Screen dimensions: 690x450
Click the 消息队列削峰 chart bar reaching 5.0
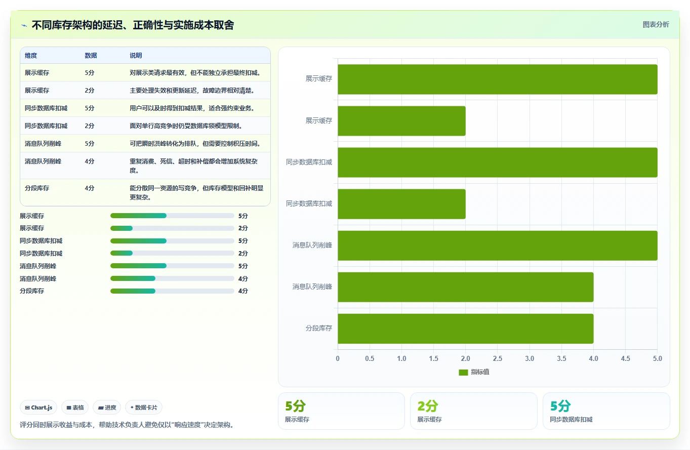click(x=498, y=245)
